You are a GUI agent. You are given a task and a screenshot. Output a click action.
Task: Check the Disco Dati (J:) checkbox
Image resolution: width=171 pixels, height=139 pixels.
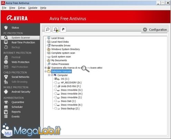pos(56,101)
